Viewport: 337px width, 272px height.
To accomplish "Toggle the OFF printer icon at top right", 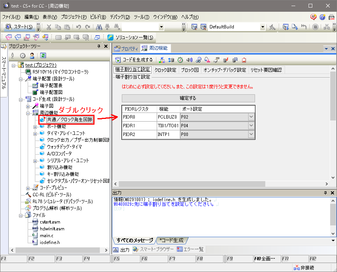I will [332, 17].
